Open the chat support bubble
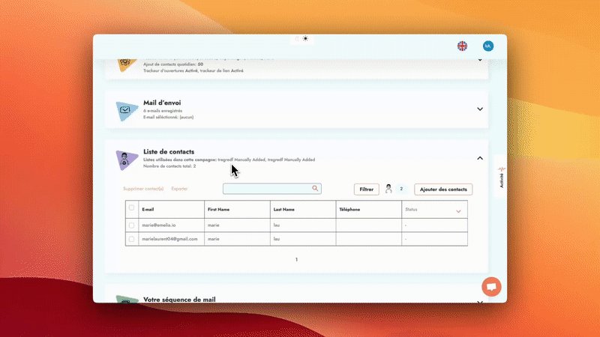 pyautogui.click(x=491, y=287)
